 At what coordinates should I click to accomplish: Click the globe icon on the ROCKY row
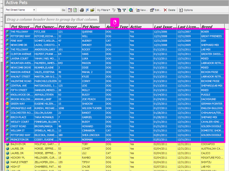(x=7, y=50)
